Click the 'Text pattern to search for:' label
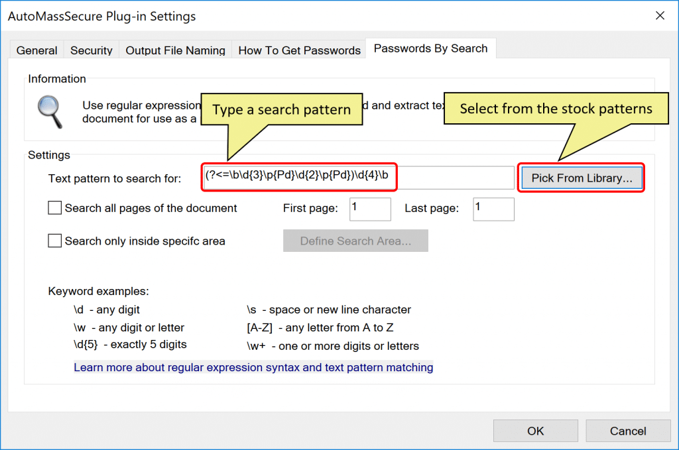The width and height of the screenshot is (679, 450). click(x=115, y=179)
